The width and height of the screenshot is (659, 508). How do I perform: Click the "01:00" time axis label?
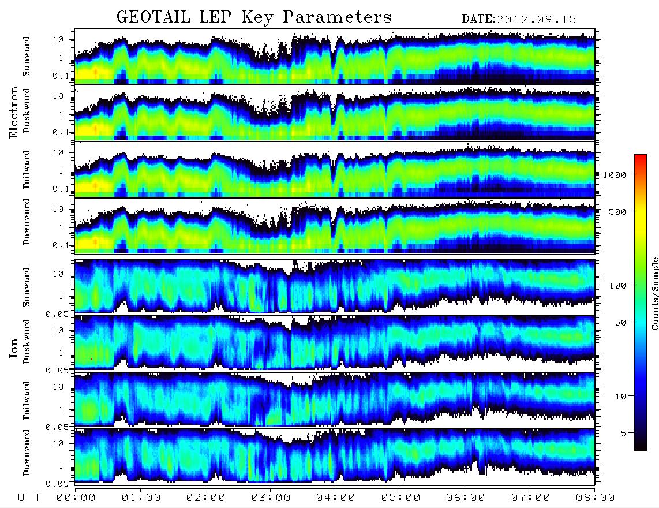[141, 498]
